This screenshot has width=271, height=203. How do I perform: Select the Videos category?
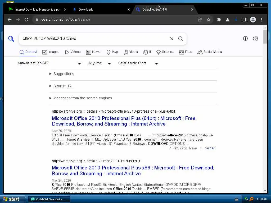73,52
